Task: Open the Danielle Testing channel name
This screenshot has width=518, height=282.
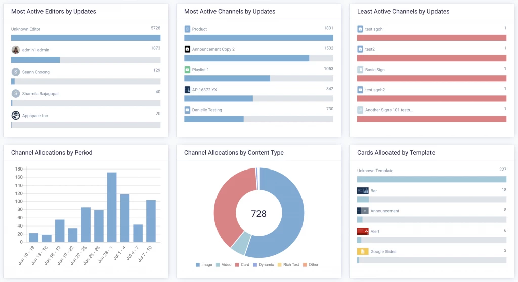Action: click(207, 110)
